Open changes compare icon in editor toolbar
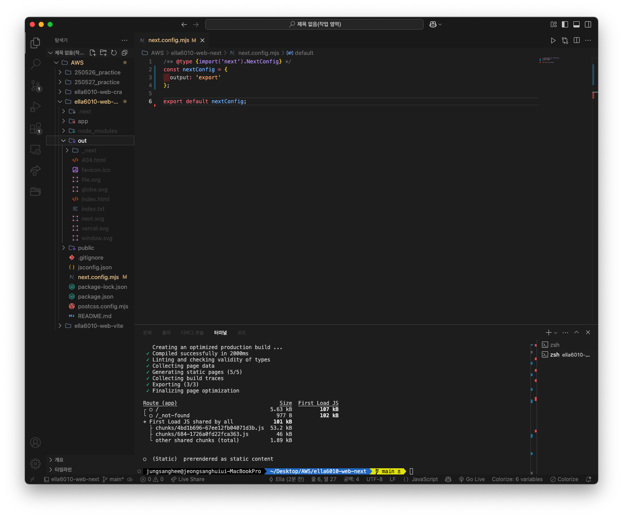This screenshot has width=623, height=517. [x=565, y=40]
